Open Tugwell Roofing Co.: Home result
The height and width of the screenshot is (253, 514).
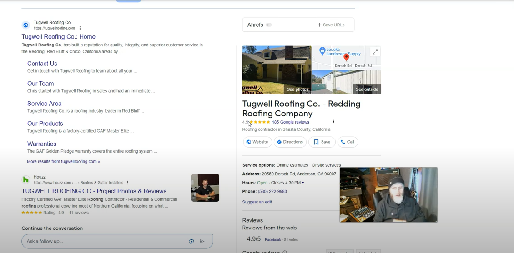point(58,37)
